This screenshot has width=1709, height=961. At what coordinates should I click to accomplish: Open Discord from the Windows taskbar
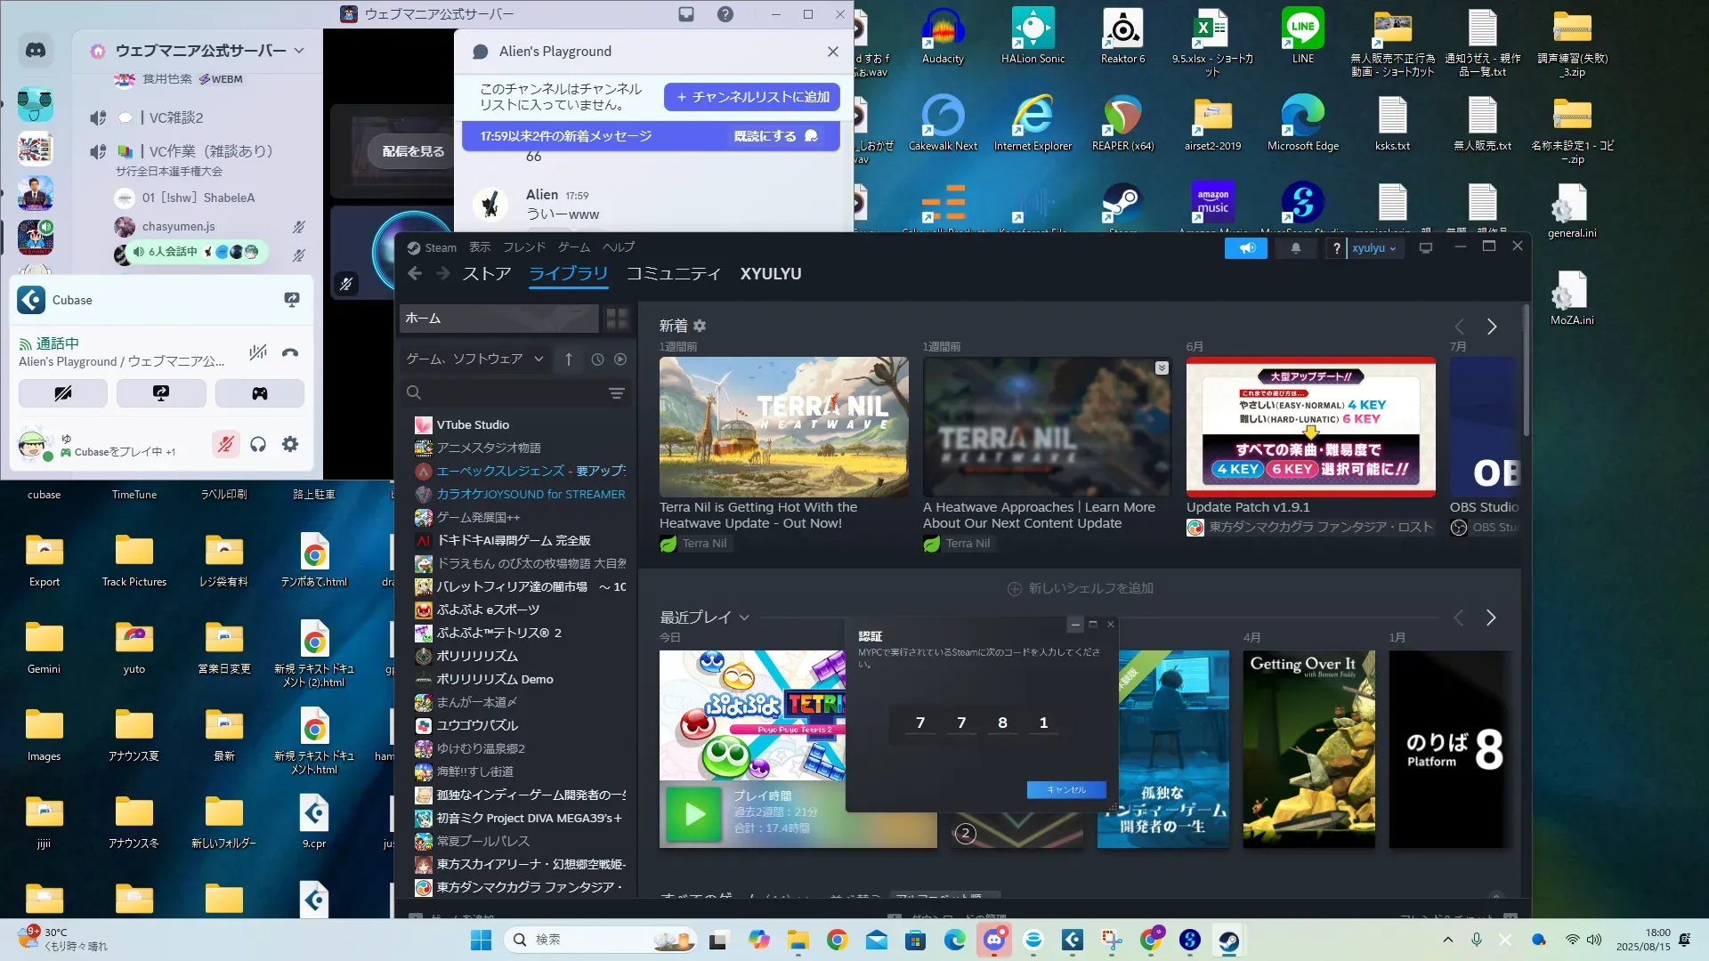coord(993,941)
